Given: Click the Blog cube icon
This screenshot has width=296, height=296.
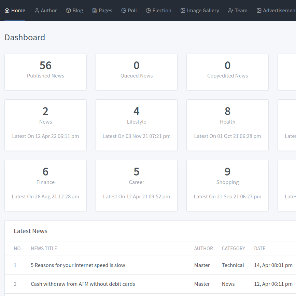Looking at the screenshot, I should click(68, 11).
